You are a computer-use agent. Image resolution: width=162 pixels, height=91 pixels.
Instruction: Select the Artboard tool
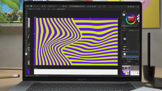[26, 14]
